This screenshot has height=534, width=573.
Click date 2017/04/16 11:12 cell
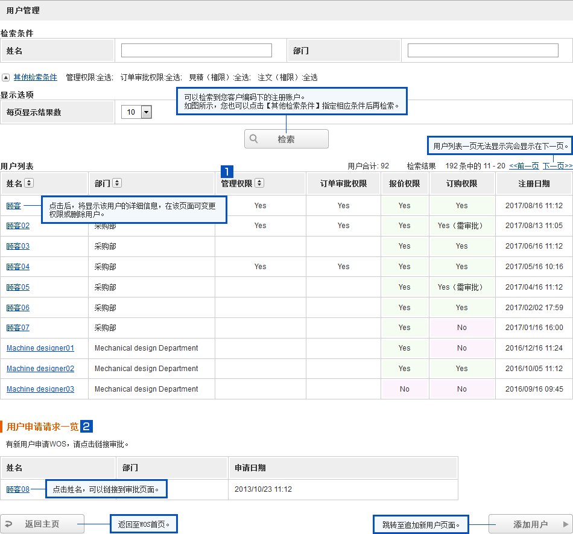click(534, 287)
